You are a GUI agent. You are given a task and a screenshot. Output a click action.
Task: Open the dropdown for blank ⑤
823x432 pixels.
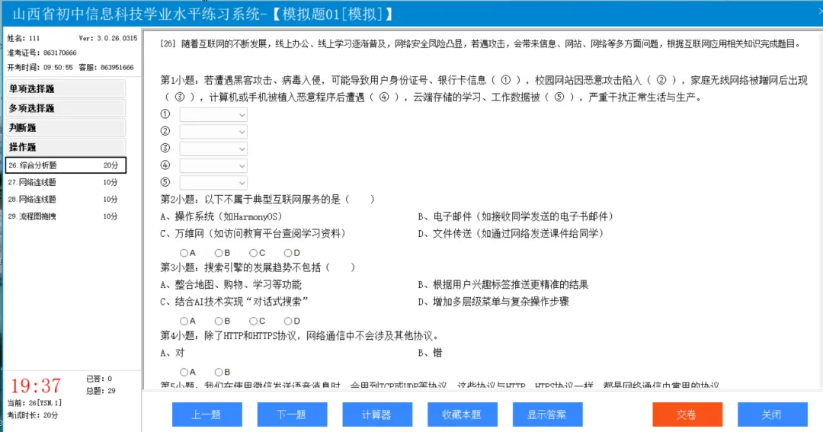[213, 183]
